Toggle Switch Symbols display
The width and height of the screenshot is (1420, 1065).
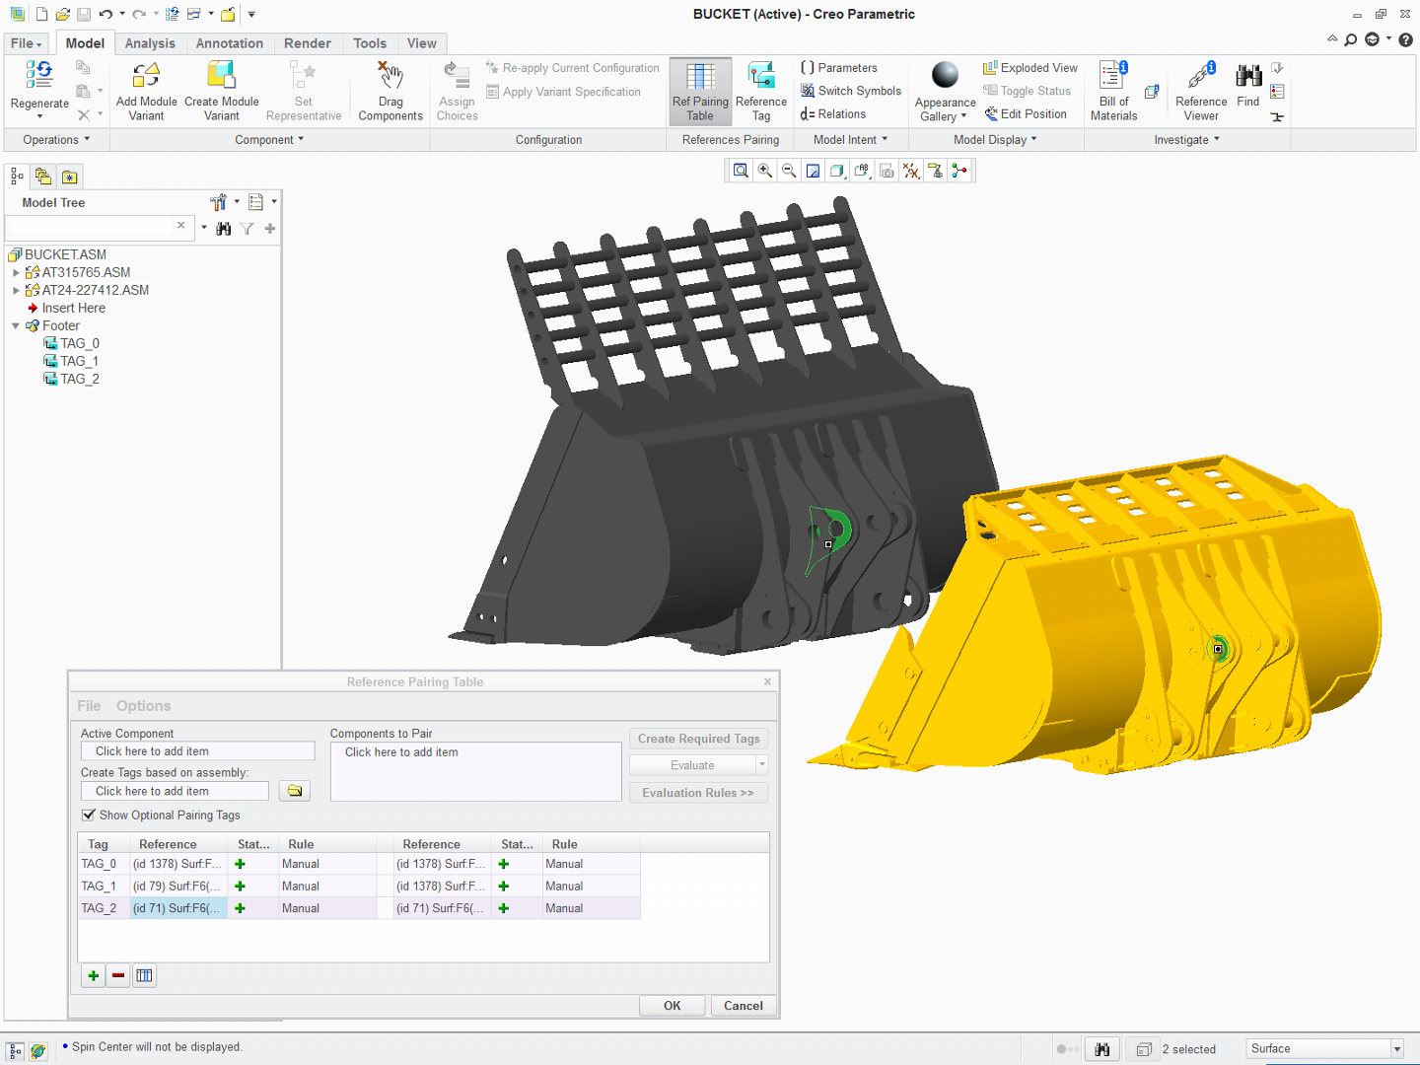point(850,90)
